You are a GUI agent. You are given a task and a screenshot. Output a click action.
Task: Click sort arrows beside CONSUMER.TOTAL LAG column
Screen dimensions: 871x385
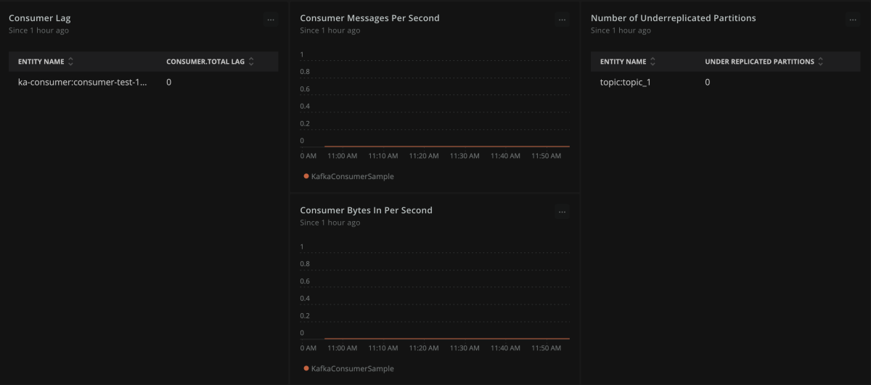251,62
